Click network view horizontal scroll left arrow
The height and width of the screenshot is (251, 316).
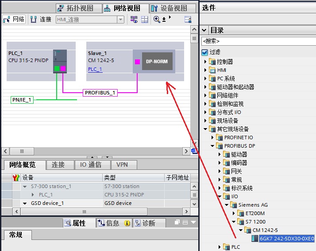pyautogui.click(x=5, y=151)
